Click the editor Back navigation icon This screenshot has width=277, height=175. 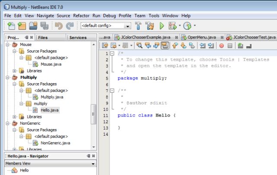tap(113, 45)
